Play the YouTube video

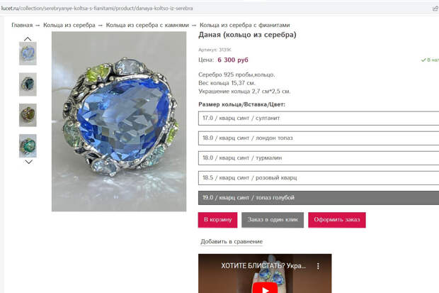click(265, 289)
